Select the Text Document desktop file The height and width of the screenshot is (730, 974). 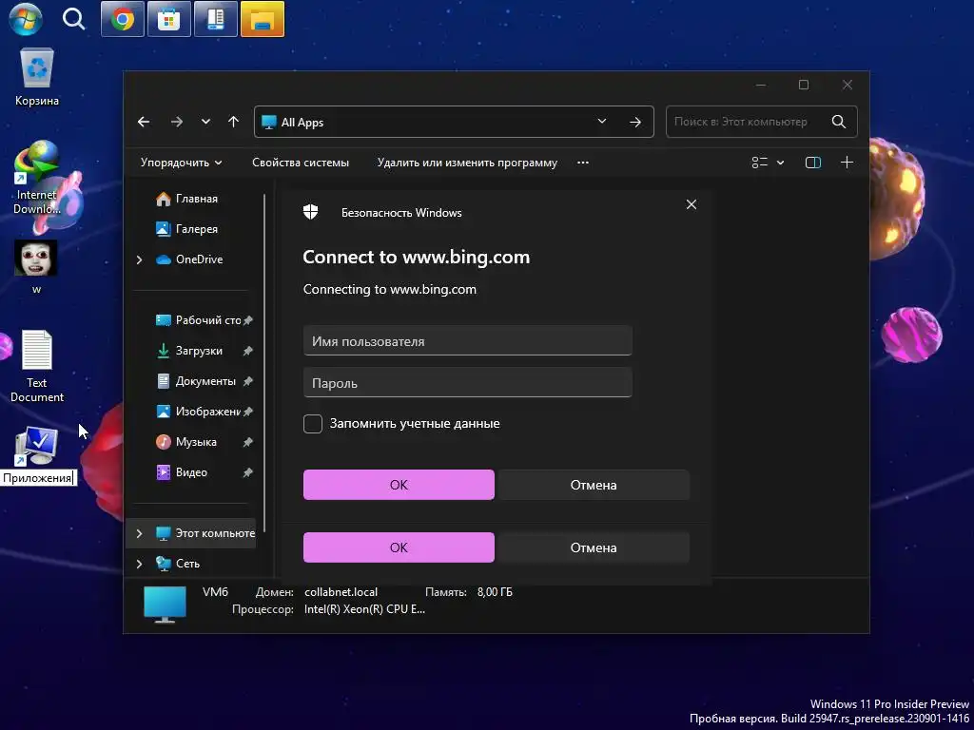(x=37, y=366)
